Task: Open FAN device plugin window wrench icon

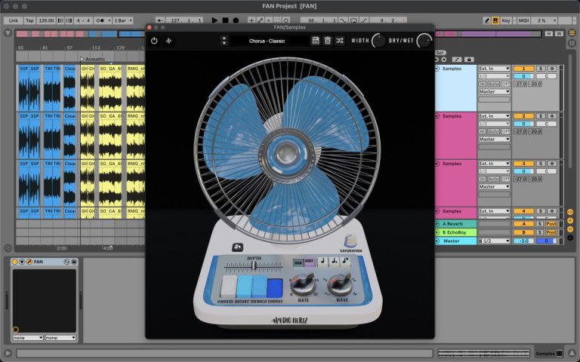Action: tap(29, 262)
